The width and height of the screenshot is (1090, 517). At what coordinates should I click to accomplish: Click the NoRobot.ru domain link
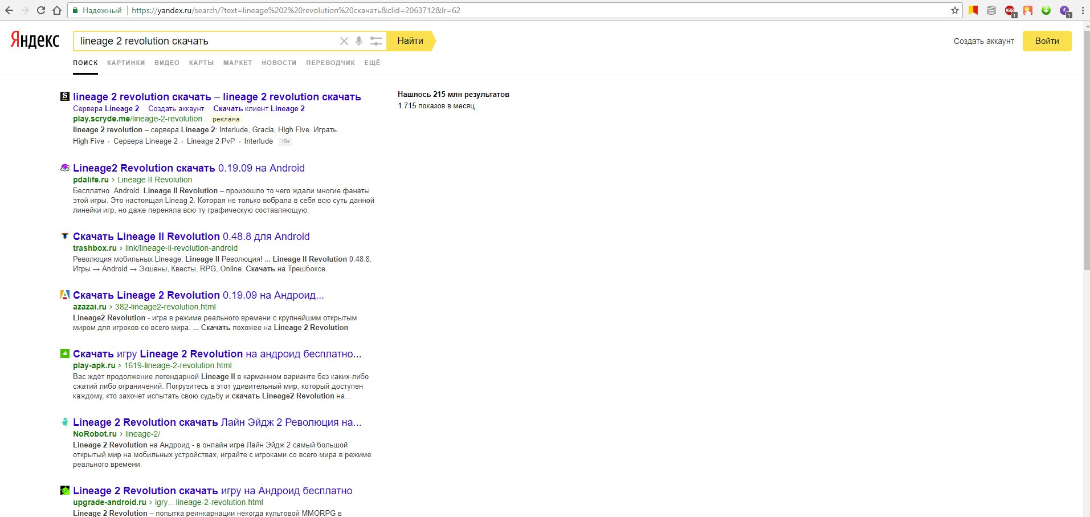pos(95,434)
